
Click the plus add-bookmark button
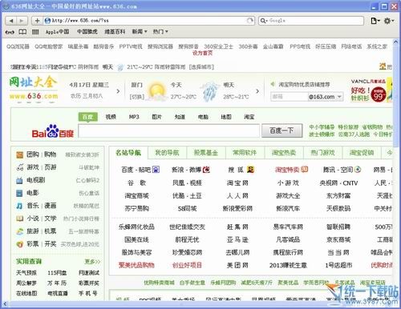[37, 21]
